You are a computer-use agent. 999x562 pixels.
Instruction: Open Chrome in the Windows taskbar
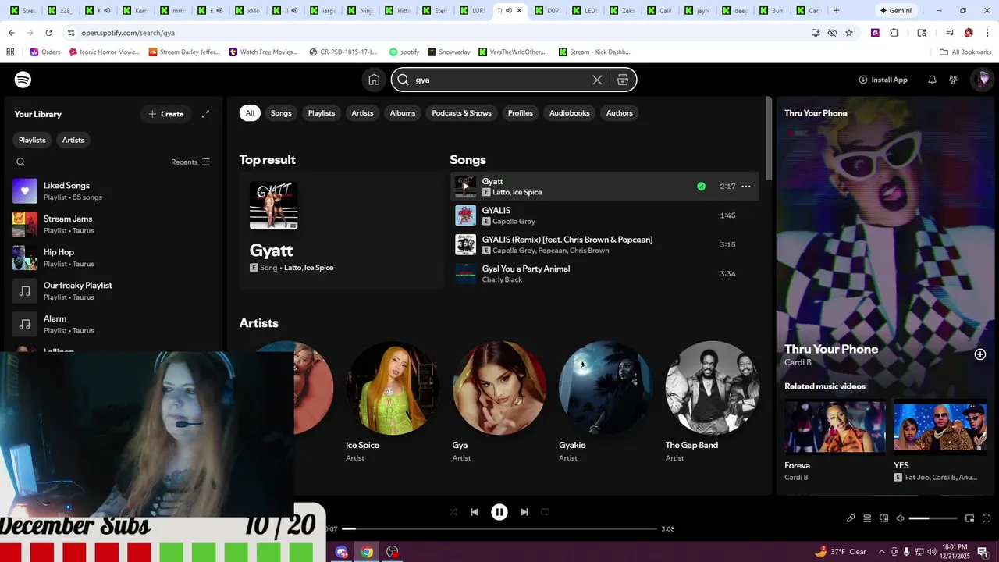(x=367, y=552)
